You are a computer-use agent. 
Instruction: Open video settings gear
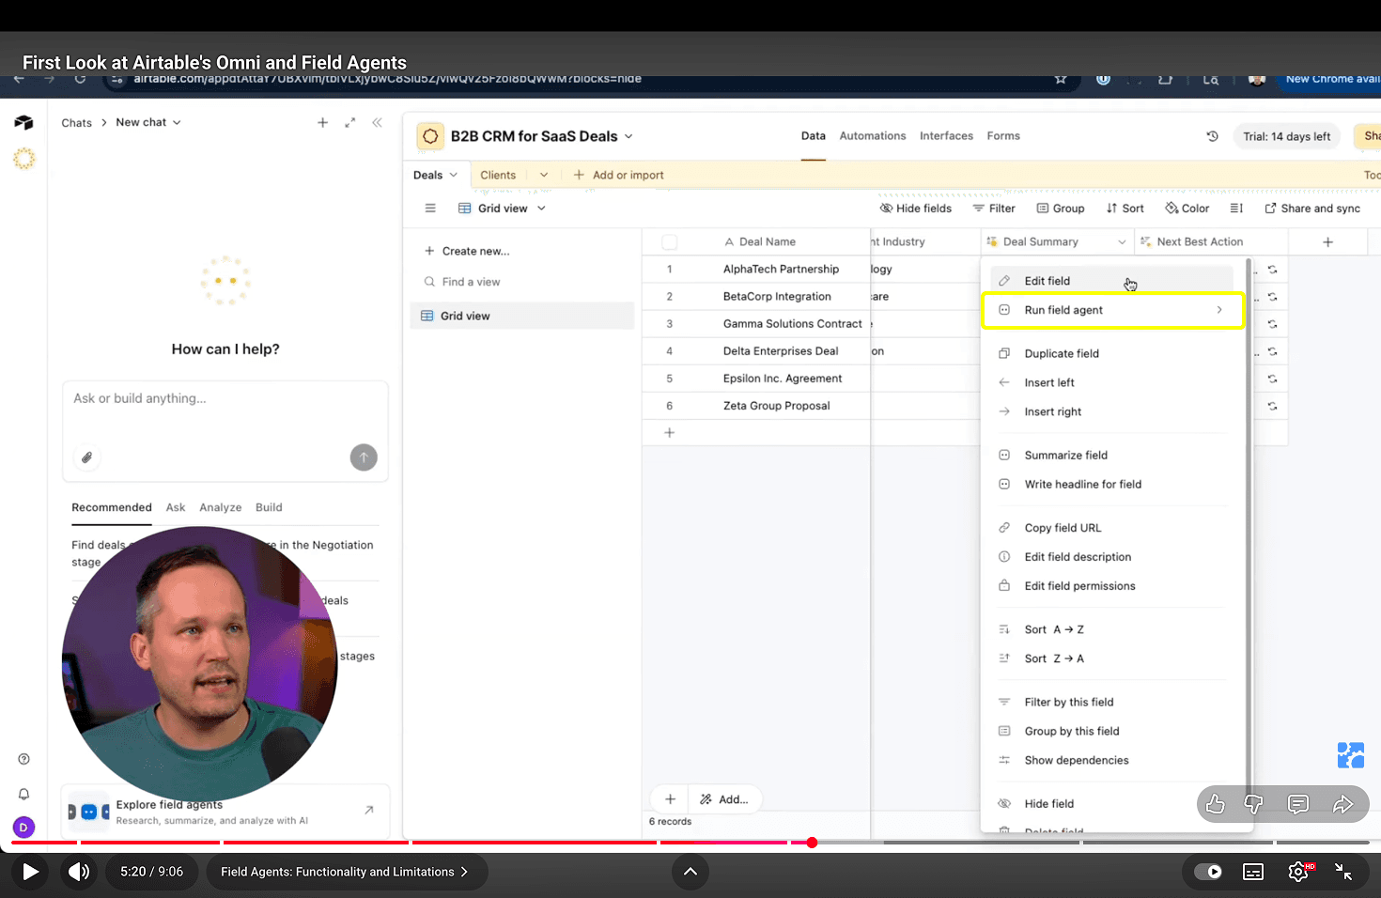[x=1299, y=872]
